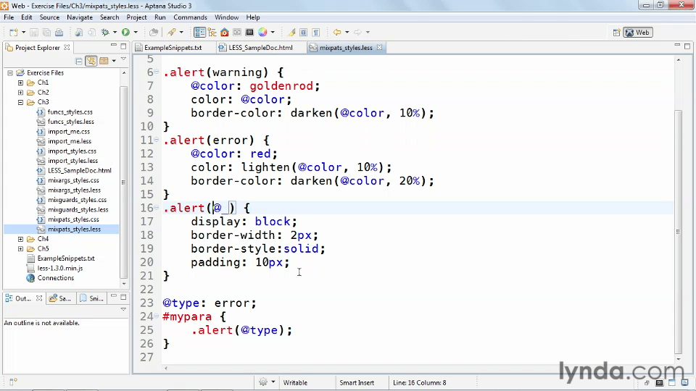Viewport: 696px width, 391px height.
Task: Click the status bar gear icon
Action: [262, 382]
